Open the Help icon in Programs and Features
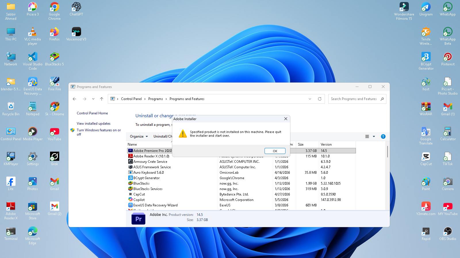The image size is (460, 258). tap(383, 136)
